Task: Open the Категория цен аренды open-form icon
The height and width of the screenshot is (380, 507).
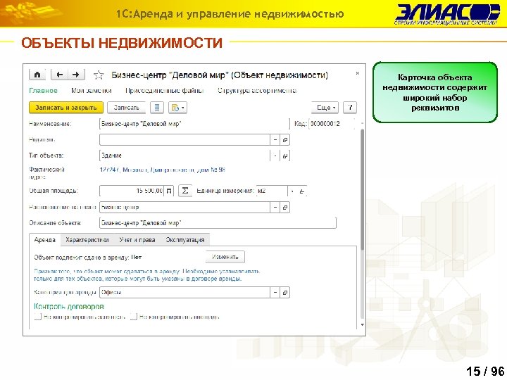Action: point(285,293)
